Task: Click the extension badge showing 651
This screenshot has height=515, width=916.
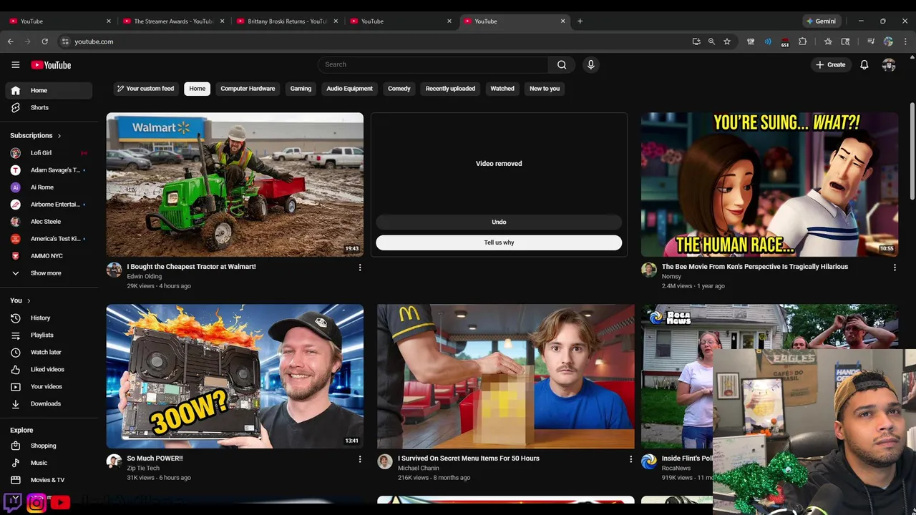Action: tap(785, 42)
